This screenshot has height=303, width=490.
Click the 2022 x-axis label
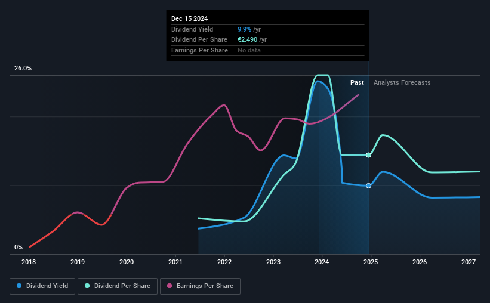click(x=224, y=262)
